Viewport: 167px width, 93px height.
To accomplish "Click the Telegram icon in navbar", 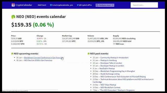I will tap(51, 5).
